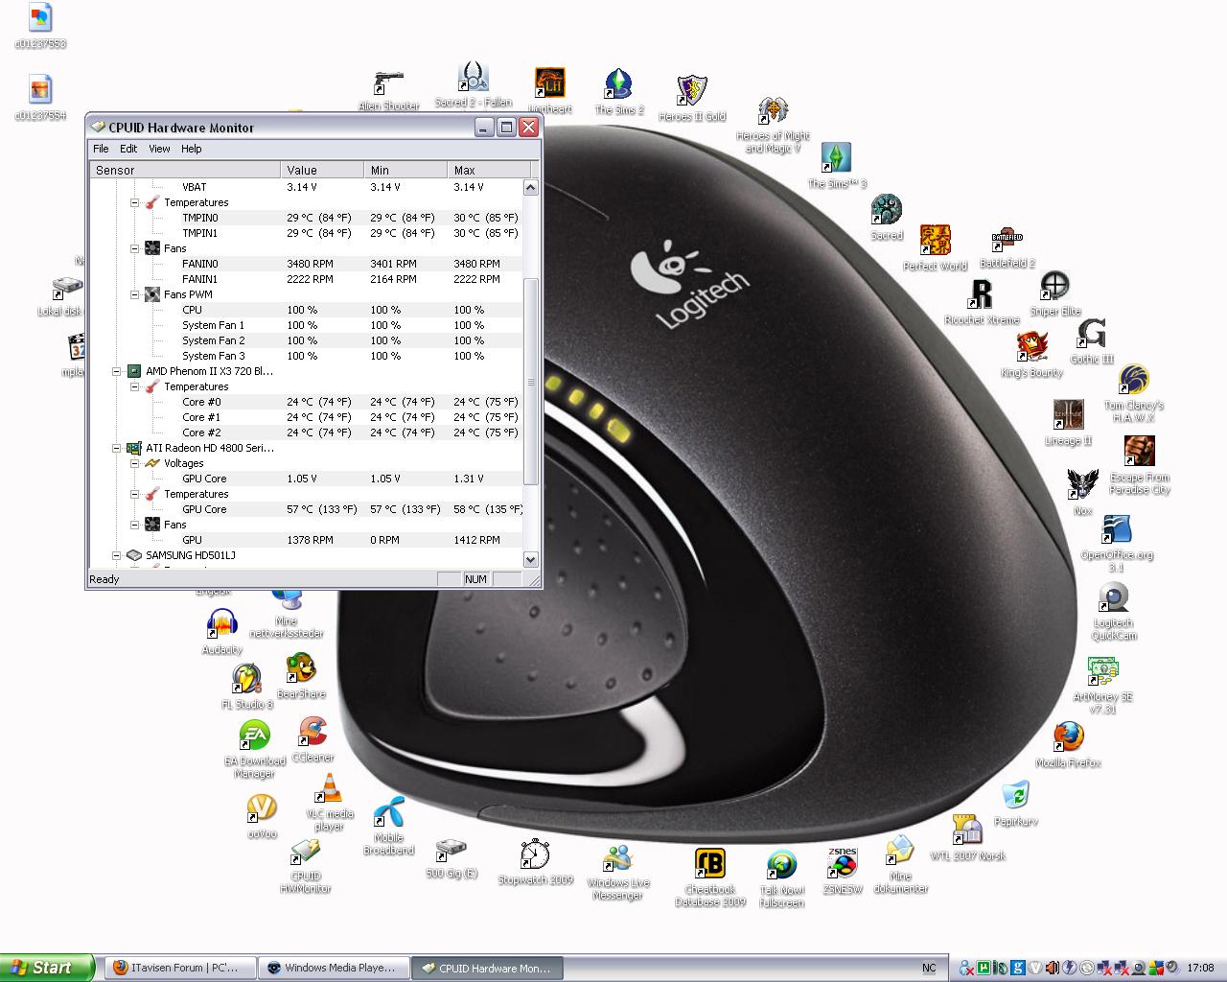Click the 1378 RPM GPU fan value
This screenshot has height=982, width=1227.
(x=310, y=540)
